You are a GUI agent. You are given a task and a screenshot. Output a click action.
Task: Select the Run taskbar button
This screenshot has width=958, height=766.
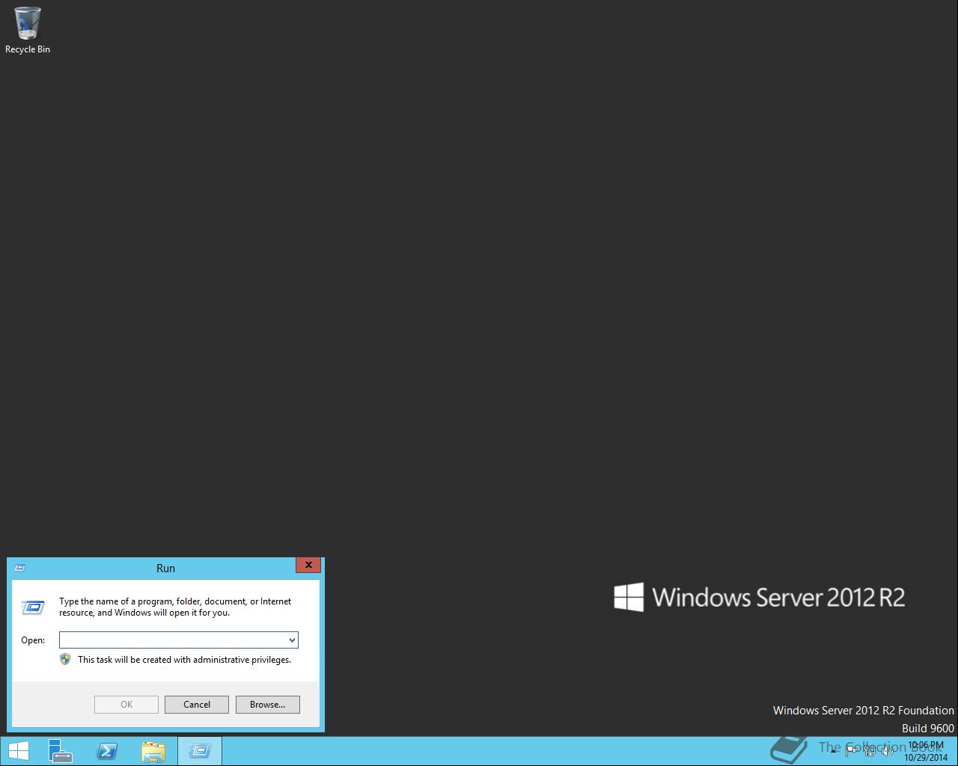[200, 751]
